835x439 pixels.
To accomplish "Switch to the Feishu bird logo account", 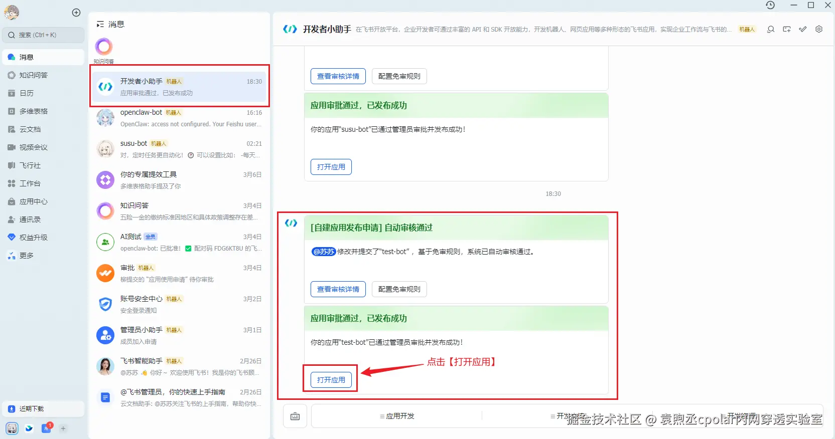I will point(29,428).
